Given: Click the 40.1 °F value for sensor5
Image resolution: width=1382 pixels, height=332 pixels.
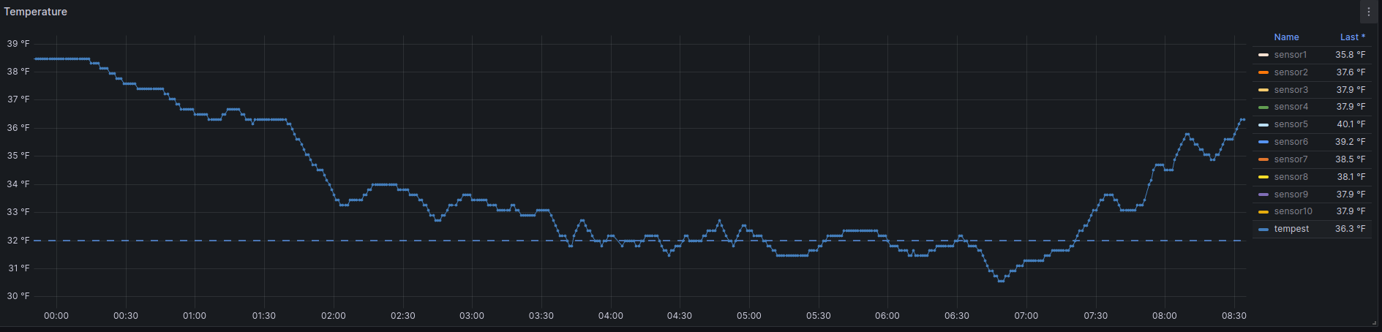Looking at the screenshot, I should (1351, 124).
